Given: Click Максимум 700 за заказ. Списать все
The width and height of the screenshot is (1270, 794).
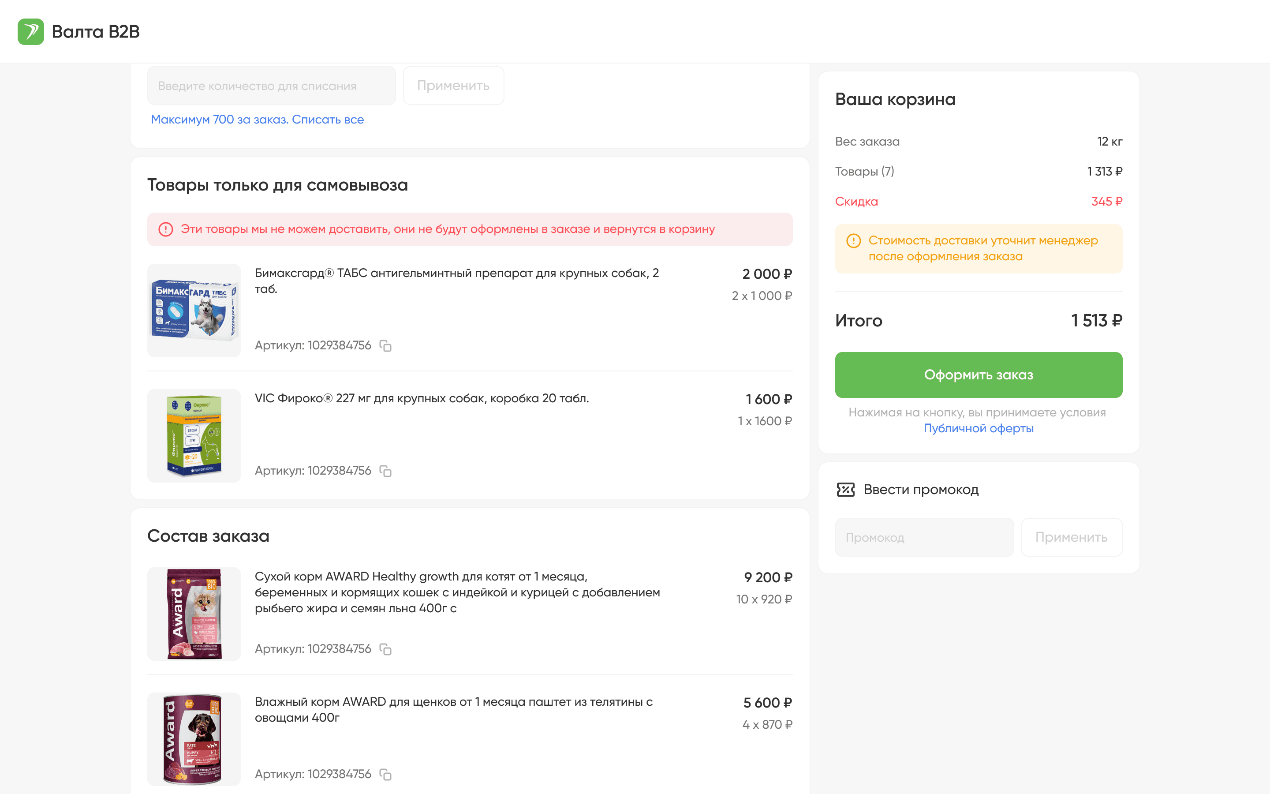Looking at the screenshot, I should click(x=257, y=120).
